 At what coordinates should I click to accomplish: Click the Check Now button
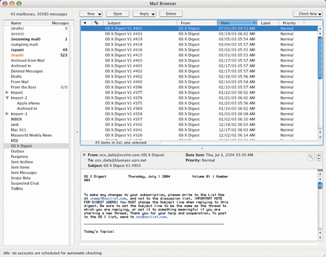click(307, 14)
